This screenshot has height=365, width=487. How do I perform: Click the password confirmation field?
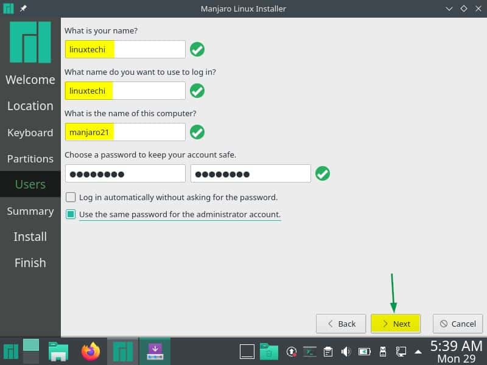coord(250,173)
